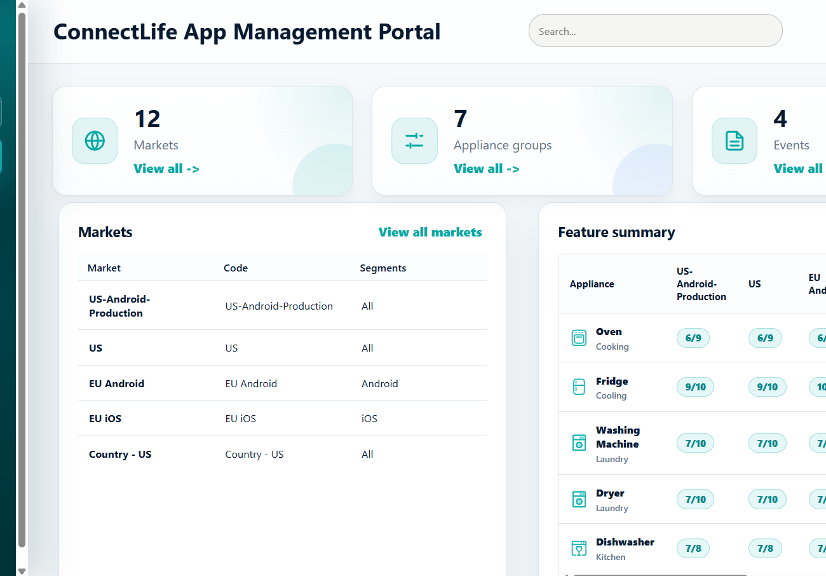Click the globe icon on the Markets card
Image resolution: width=826 pixels, height=576 pixels.
pyautogui.click(x=95, y=141)
